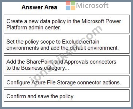Click the red square of Microsoft logo

tap(68, 3)
